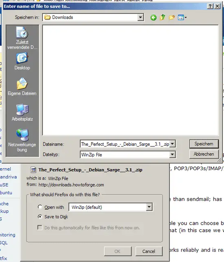
Task: Click the Dateiname text field
Action: (x=125, y=144)
